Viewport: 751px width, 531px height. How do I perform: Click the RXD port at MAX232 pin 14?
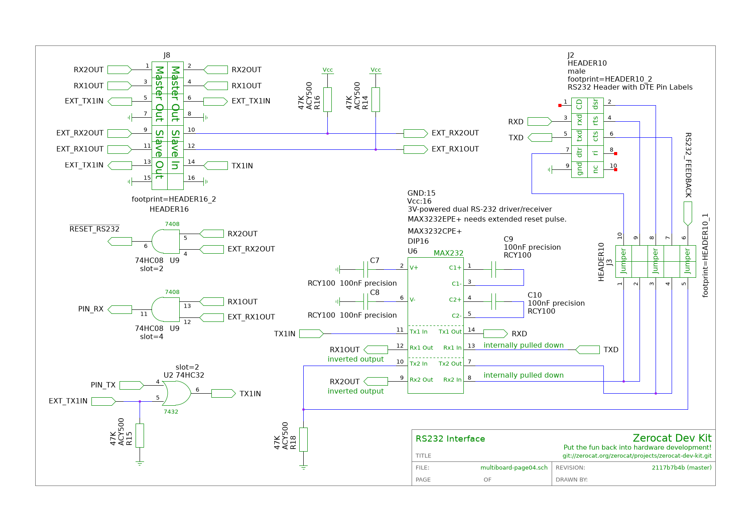[495, 333]
